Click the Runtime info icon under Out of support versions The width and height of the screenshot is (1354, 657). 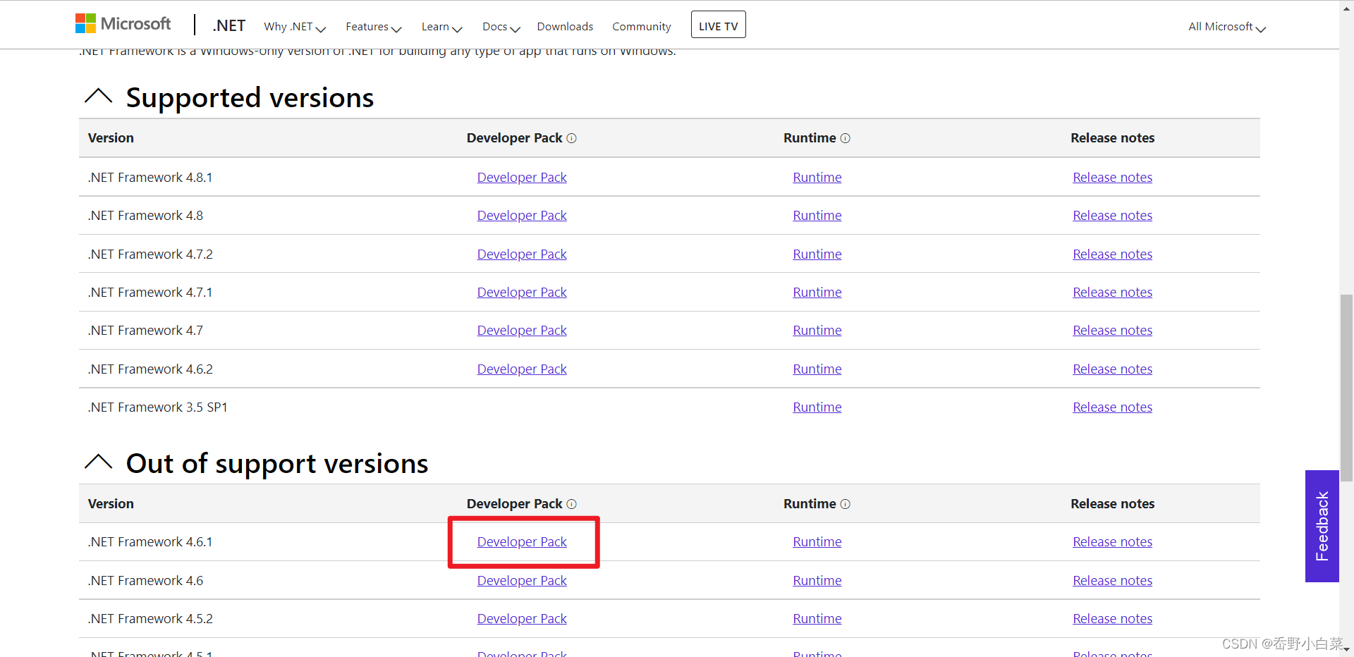(x=846, y=504)
